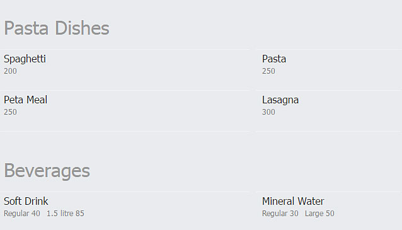Pick Soft Drink 1.5 litre 85 option
This screenshot has height=230, width=402.
(x=66, y=214)
